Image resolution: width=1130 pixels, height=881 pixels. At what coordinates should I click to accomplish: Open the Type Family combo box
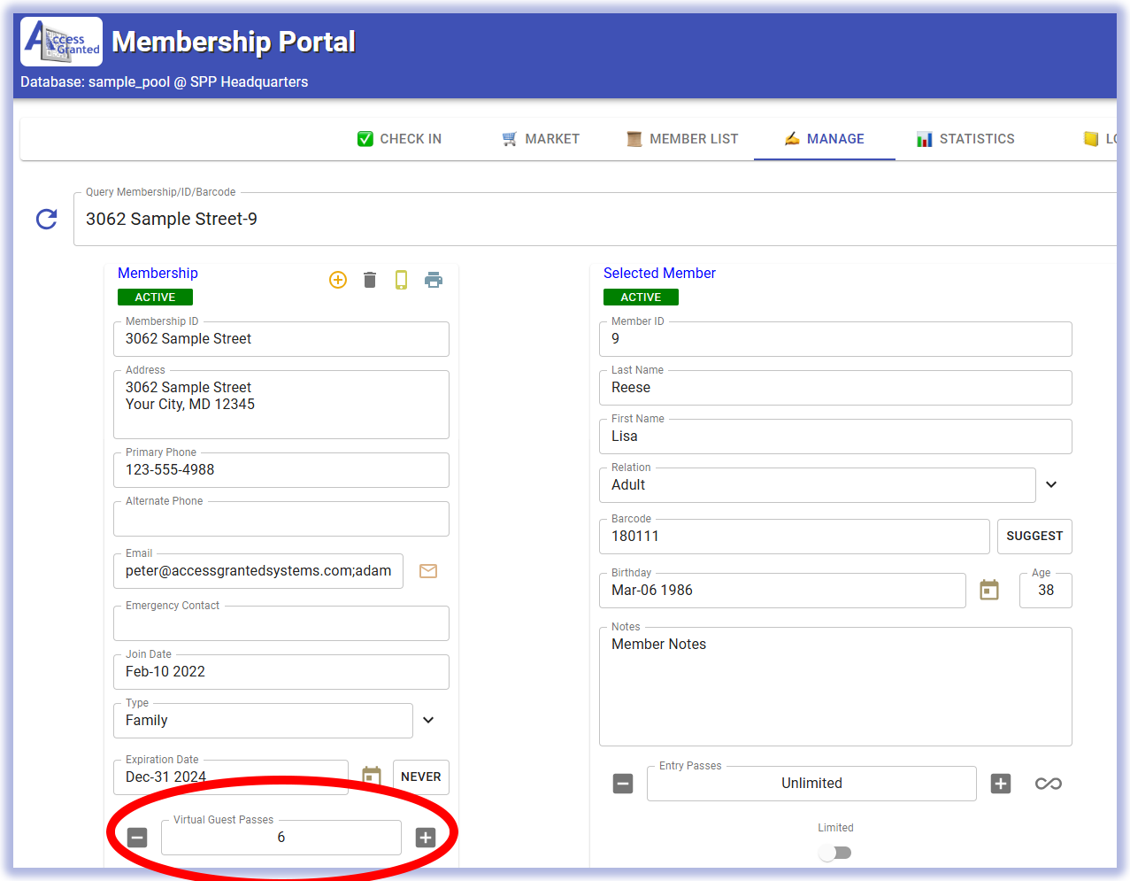point(263,721)
